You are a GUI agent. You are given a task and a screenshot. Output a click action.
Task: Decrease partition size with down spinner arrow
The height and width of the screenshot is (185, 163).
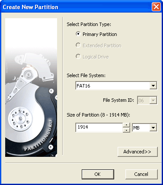coord(126,130)
